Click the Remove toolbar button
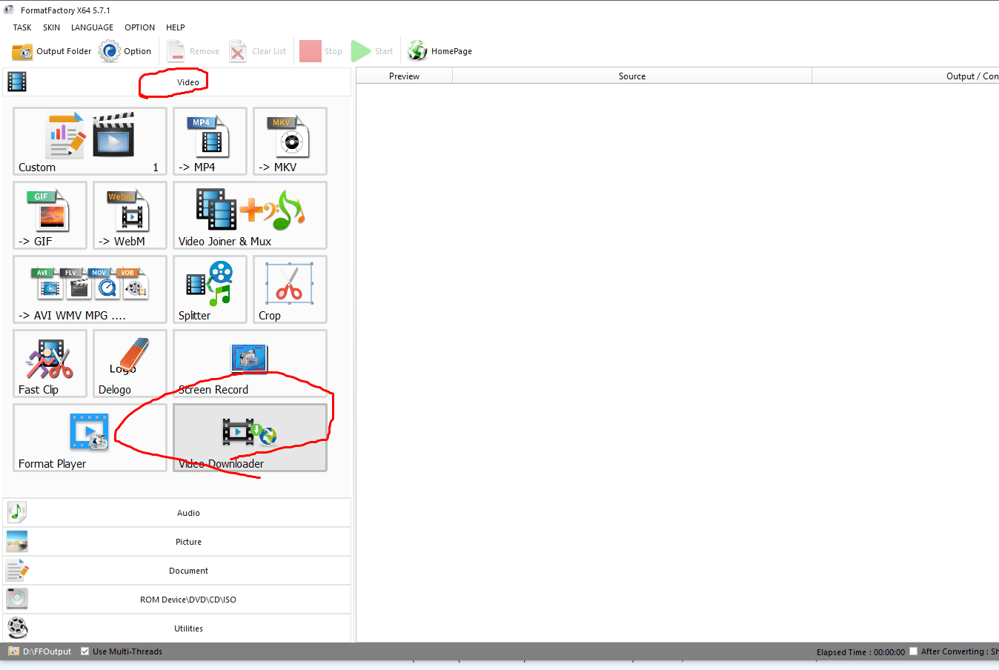999x670 pixels. coord(193,51)
